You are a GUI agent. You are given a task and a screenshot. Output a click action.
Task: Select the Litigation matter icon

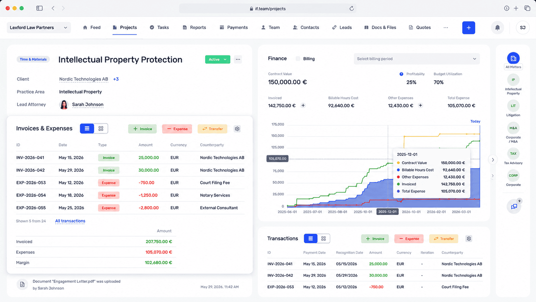point(513,106)
